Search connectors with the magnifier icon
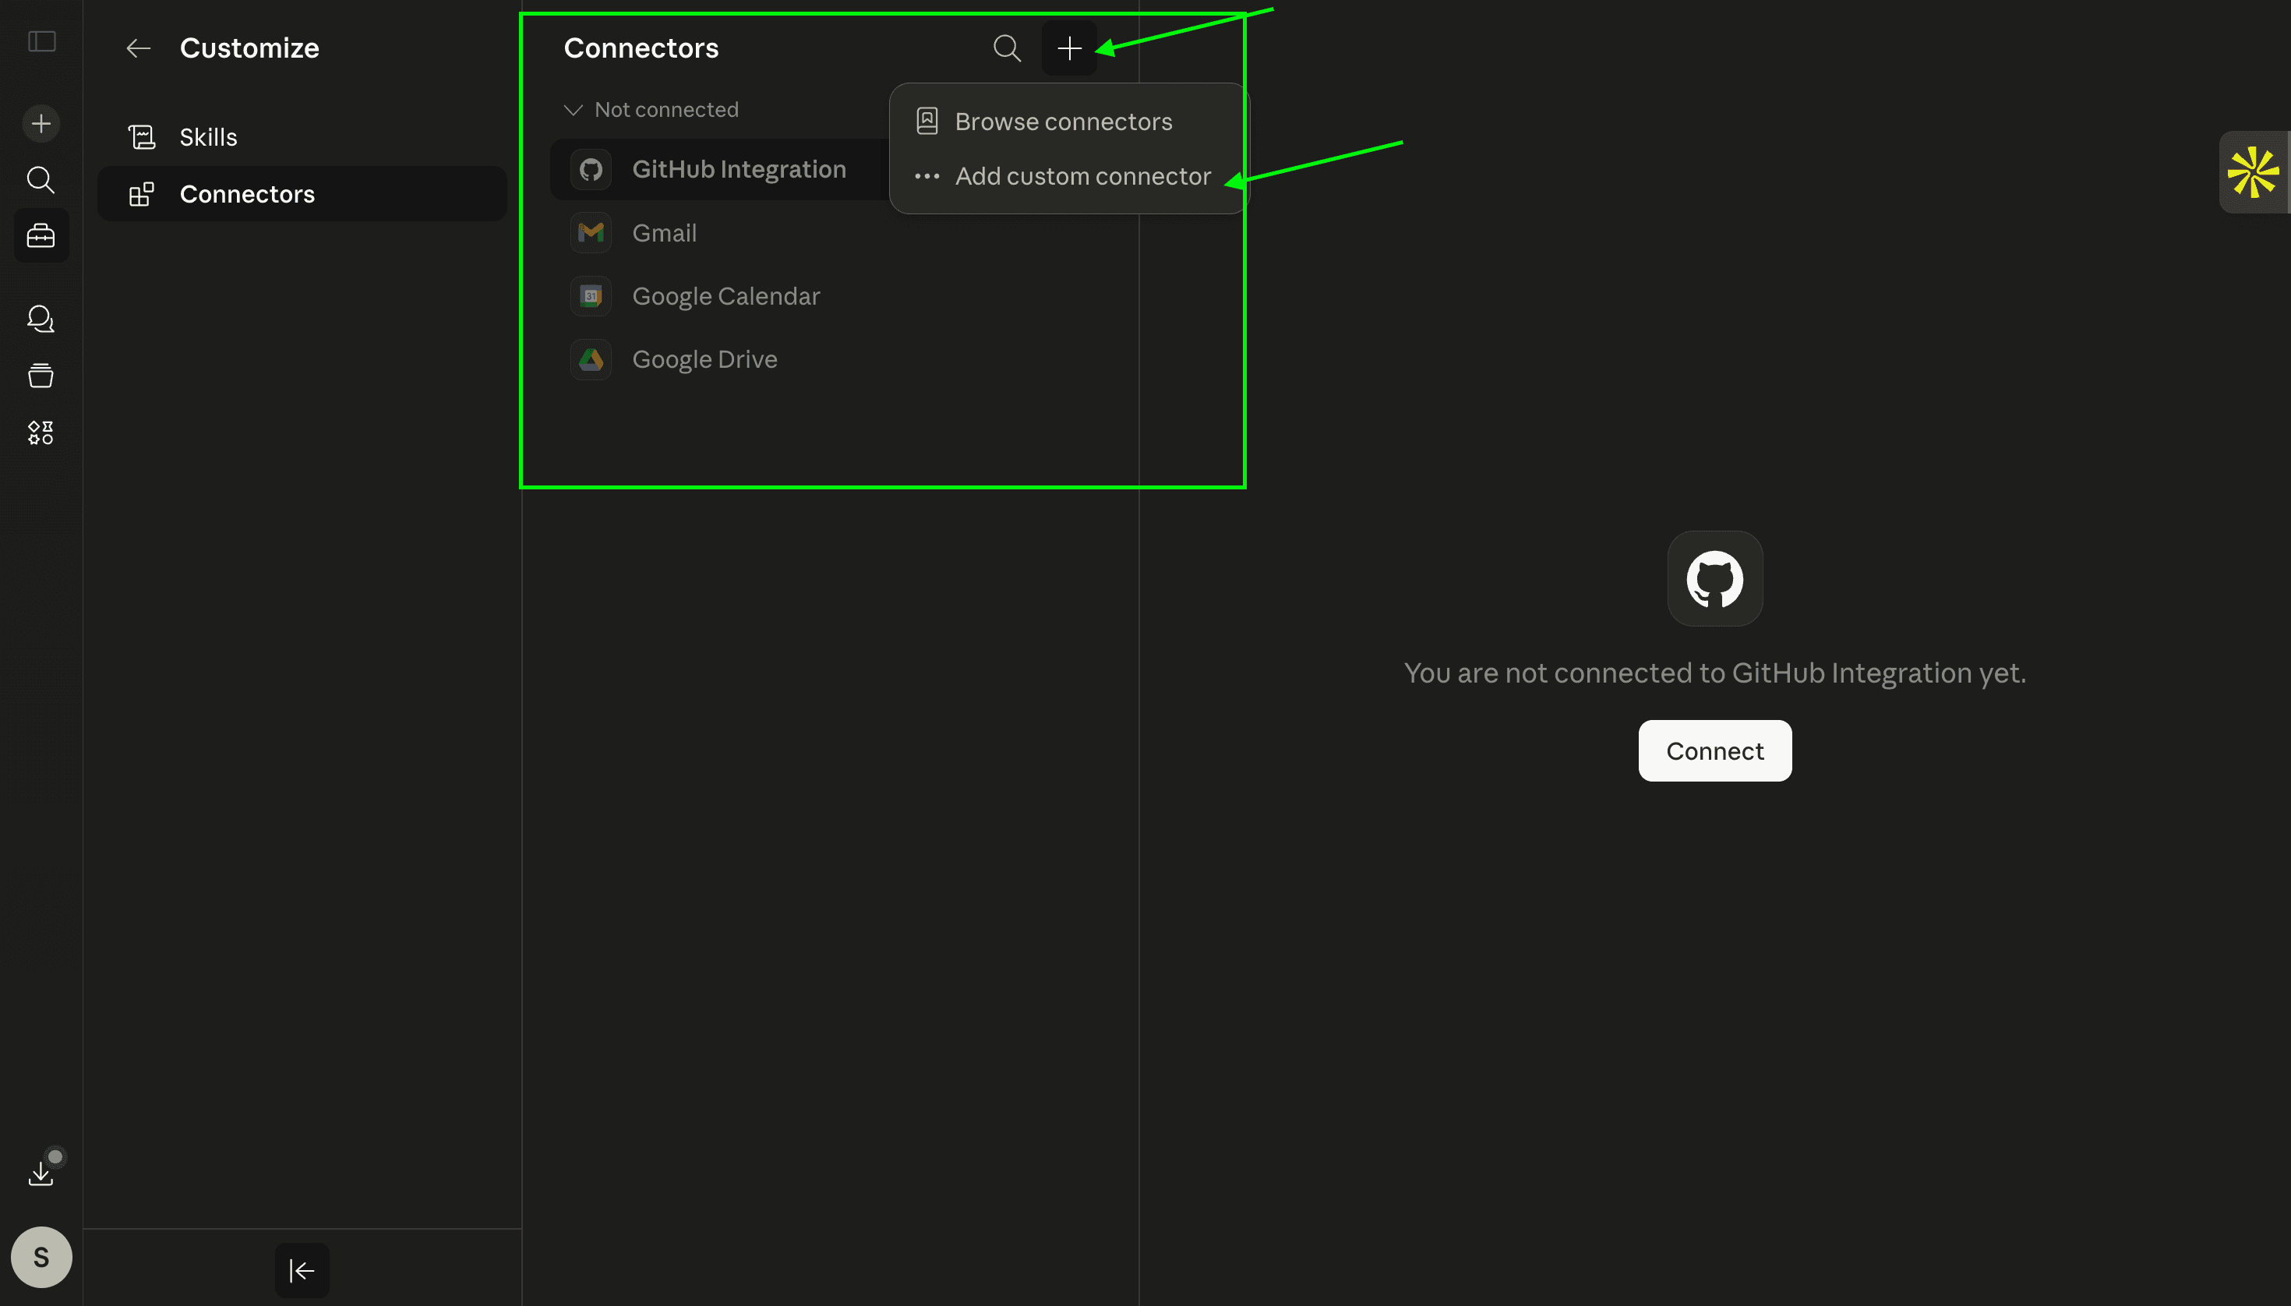This screenshot has height=1306, width=2291. tap(1007, 48)
